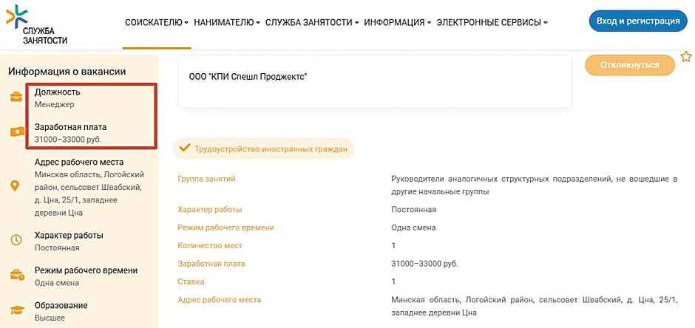Click the clock icon near Характер работы
This screenshot has width=695, height=328.
[x=16, y=240]
